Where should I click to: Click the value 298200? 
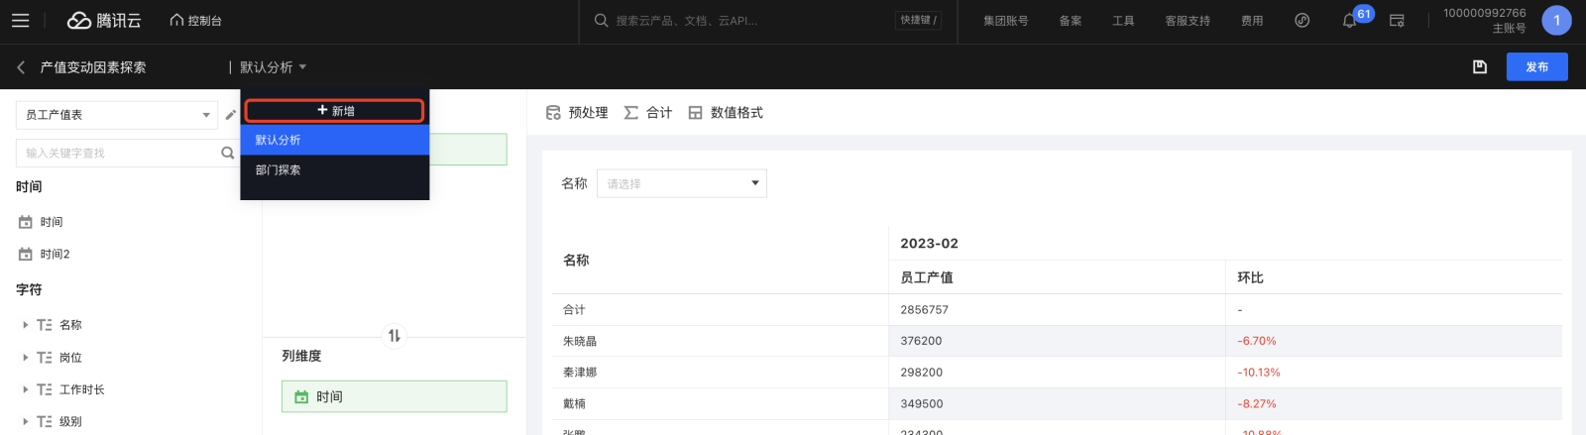point(921,373)
